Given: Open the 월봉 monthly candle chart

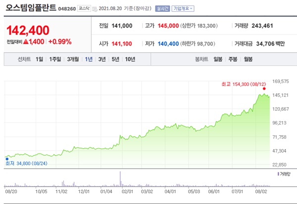Looking at the screenshot, I should 248,59.
